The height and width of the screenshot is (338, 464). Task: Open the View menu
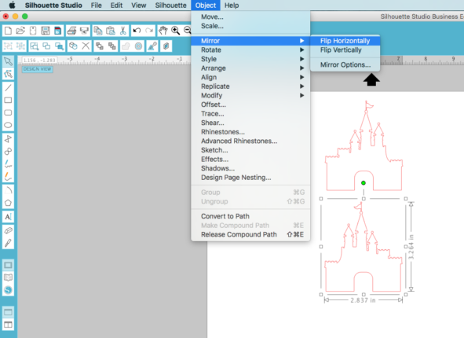pos(138,6)
